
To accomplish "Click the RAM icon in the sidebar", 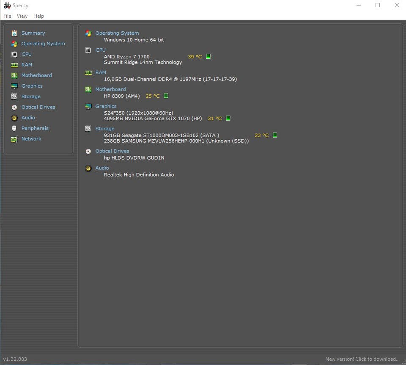I will 14,65.
